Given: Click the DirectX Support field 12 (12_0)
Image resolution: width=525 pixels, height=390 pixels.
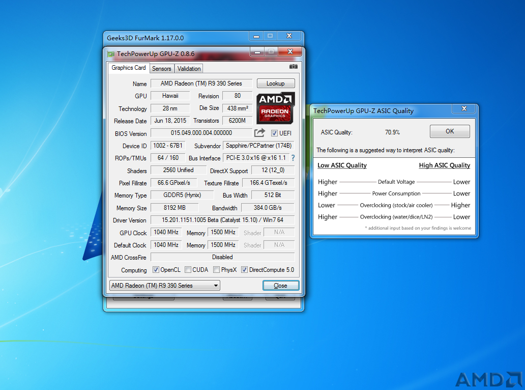Looking at the screenshot, I should tap(273, 170).
